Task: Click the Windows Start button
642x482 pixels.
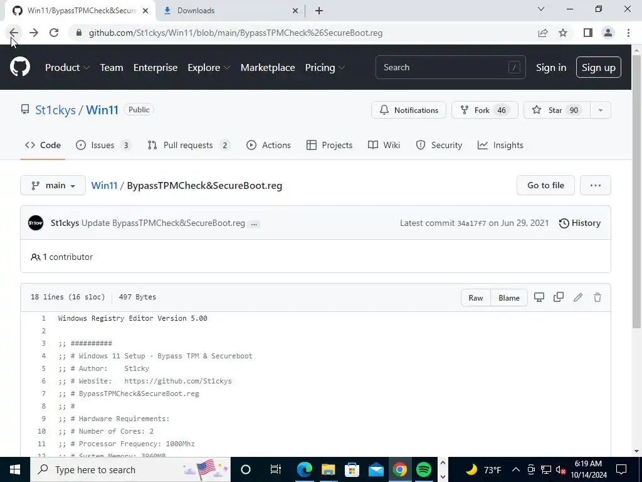Action: [x=15, y=469]
